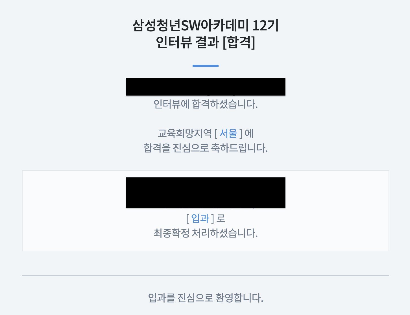This screenshot has height=315, width=410.
Task: Click the 교육희망지역 label
Action: pyautogui.click(x=185, y=133)
